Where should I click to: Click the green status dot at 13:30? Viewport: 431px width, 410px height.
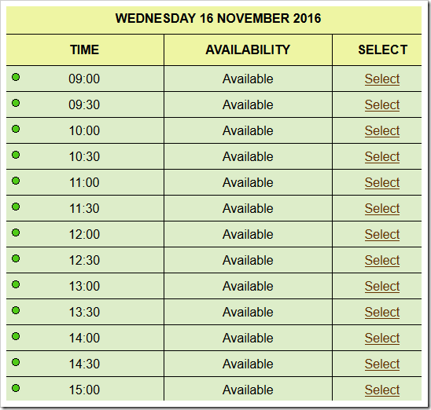[16, 310]
